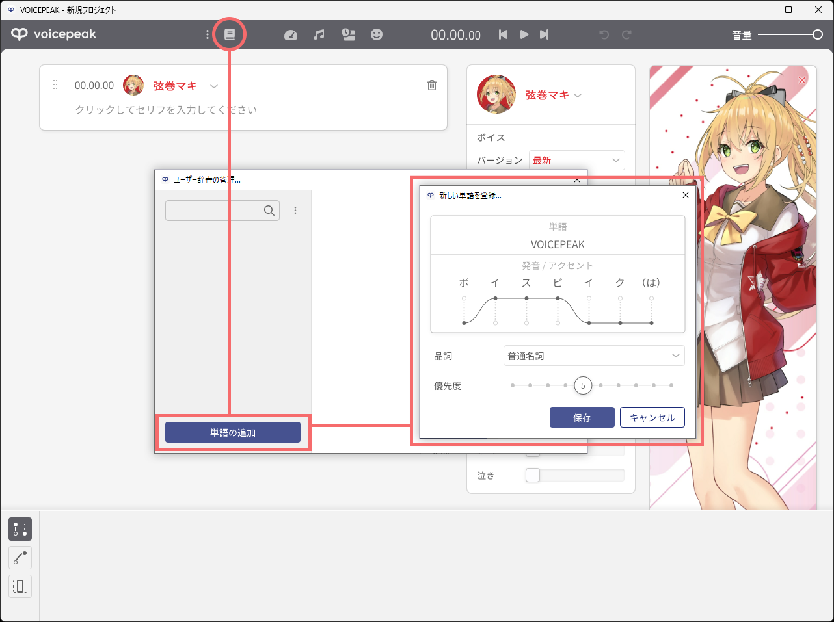Click the line text input placeholder

pos(166,110)
